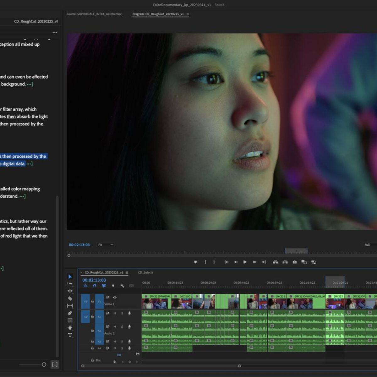Click the Mark Out button

coord(214,261)
